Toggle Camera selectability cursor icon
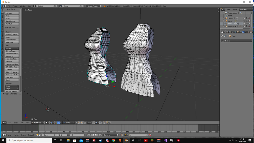 pos(247,18)
